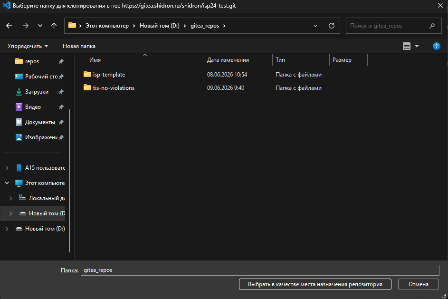
Task: Open the Упорядочить menu
Action: 28,46
